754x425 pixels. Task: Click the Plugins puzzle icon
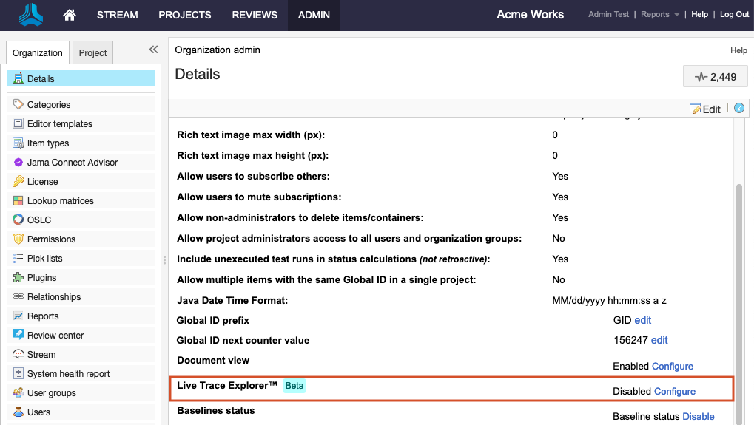tap(18, 277)
